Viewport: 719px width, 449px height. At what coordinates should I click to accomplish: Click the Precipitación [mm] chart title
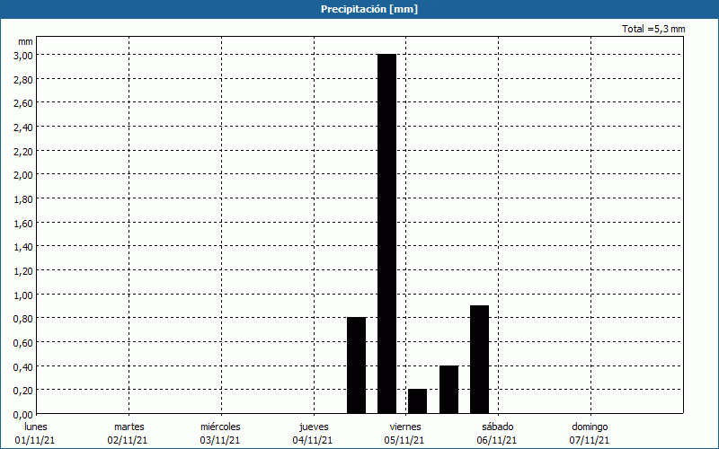369,9
